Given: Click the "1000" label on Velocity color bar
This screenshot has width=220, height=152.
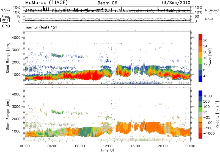Looking at the screenshot, I should pos(208,96).
